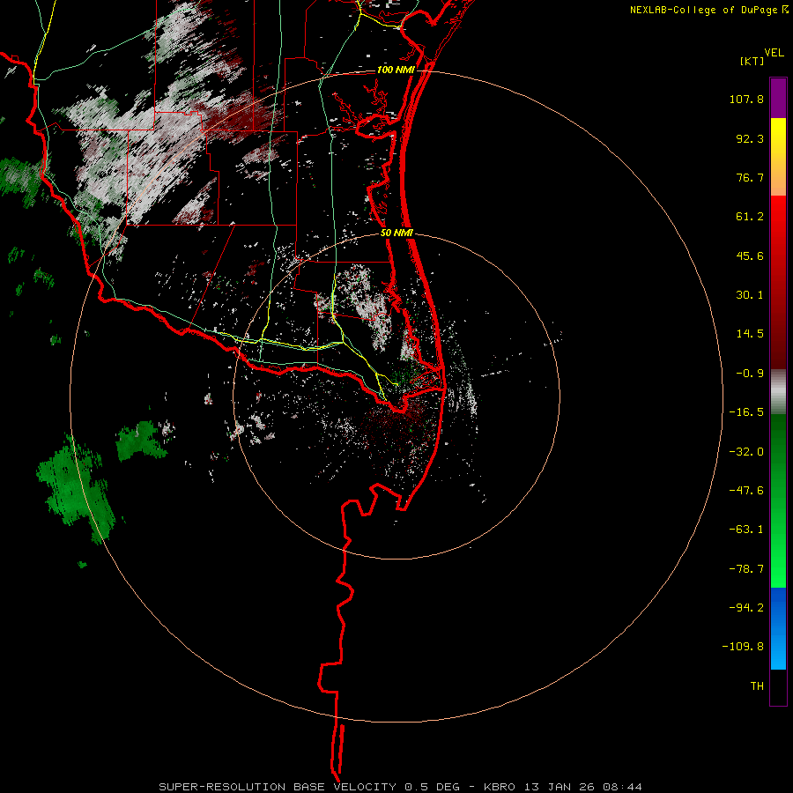Select the -47.6 legend value
The width and height of the screenshot is (793, 793).
pos(746,491)
